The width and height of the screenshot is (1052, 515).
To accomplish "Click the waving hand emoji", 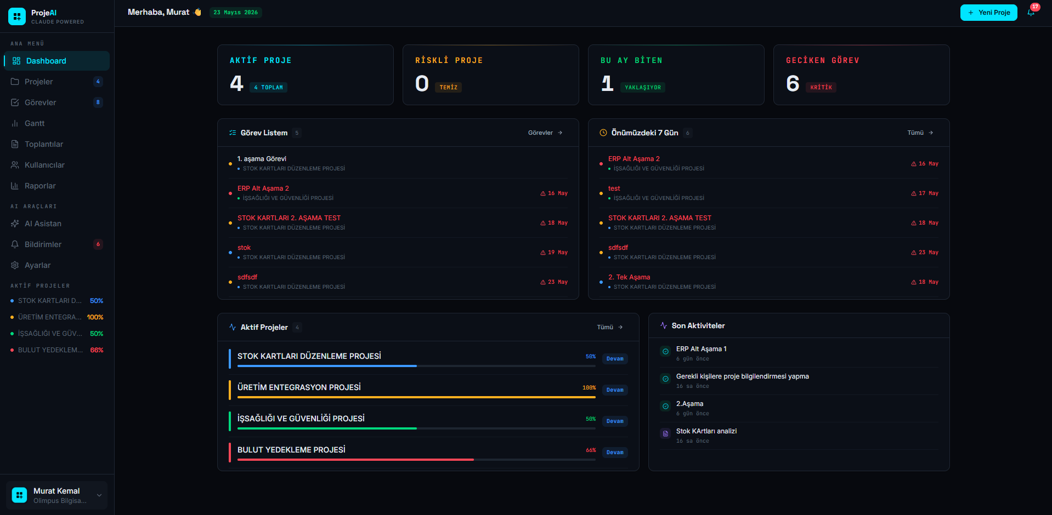I will (x=198, y=12).
